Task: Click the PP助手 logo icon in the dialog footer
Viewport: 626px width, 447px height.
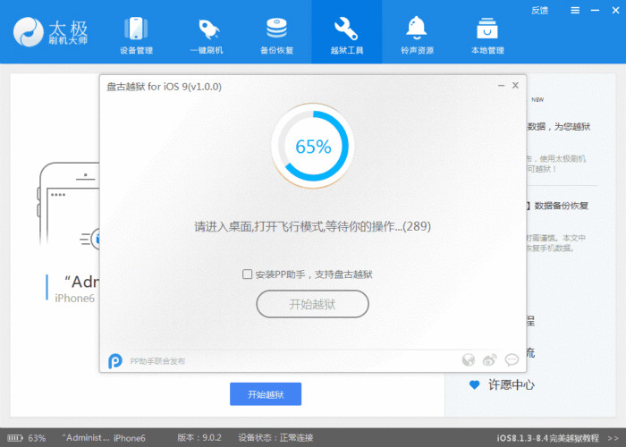Action: pyautogui.click(x=115, y=361)
